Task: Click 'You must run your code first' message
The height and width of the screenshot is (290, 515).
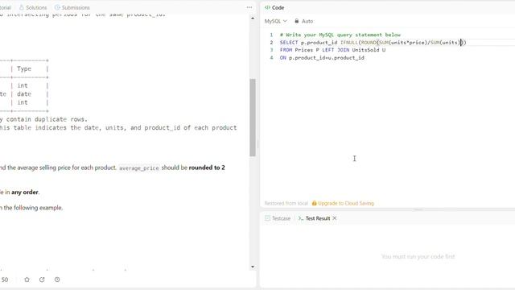Action: pyautogui.click(x=418, y=256)
